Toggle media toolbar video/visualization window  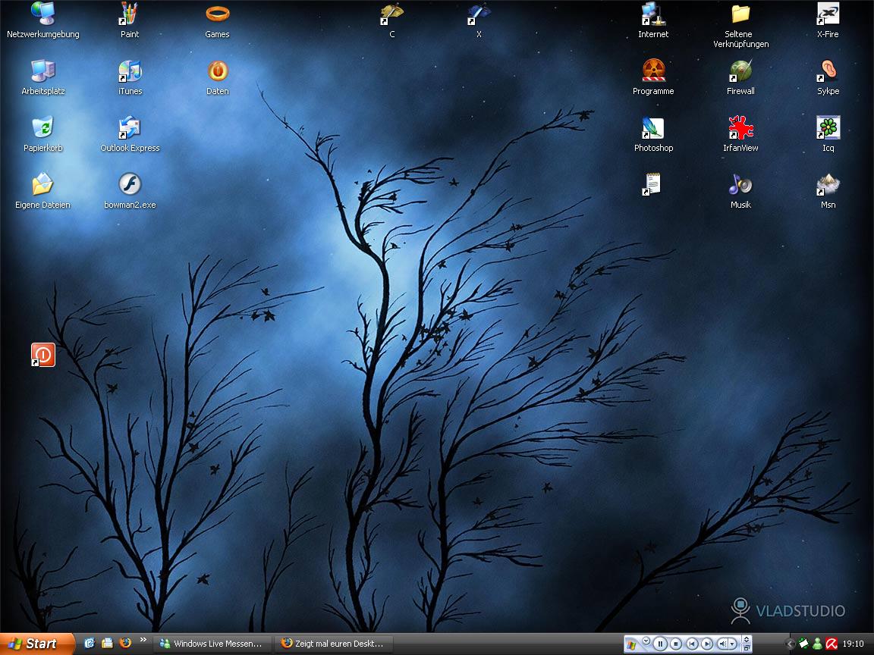click(x=747, y=639)
